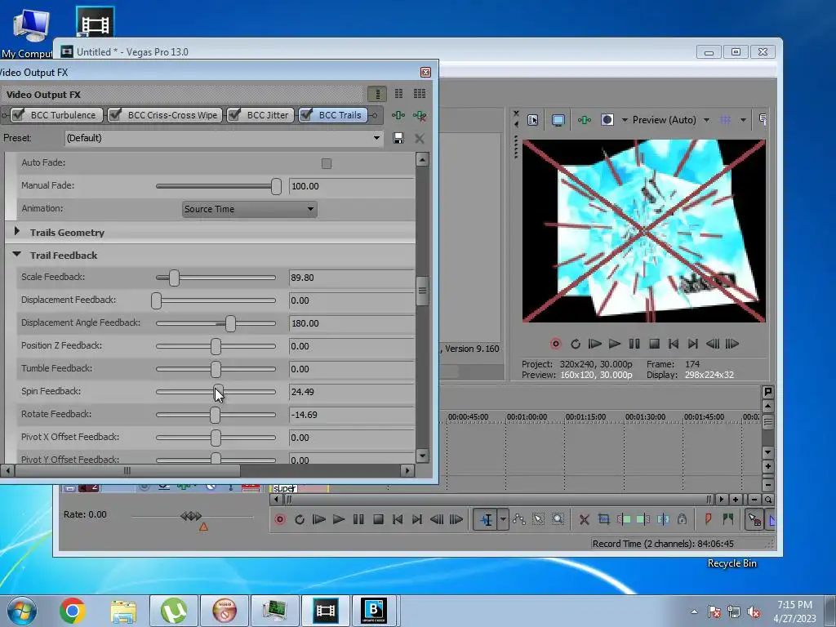Click the Lock Event padlock icon
This screenshot has width=836, height=627.
(x=682, y=519)
